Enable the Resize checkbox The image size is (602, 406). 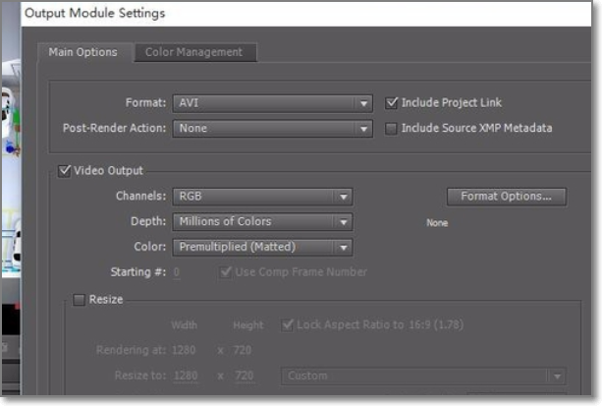click(x=80, y=300)
